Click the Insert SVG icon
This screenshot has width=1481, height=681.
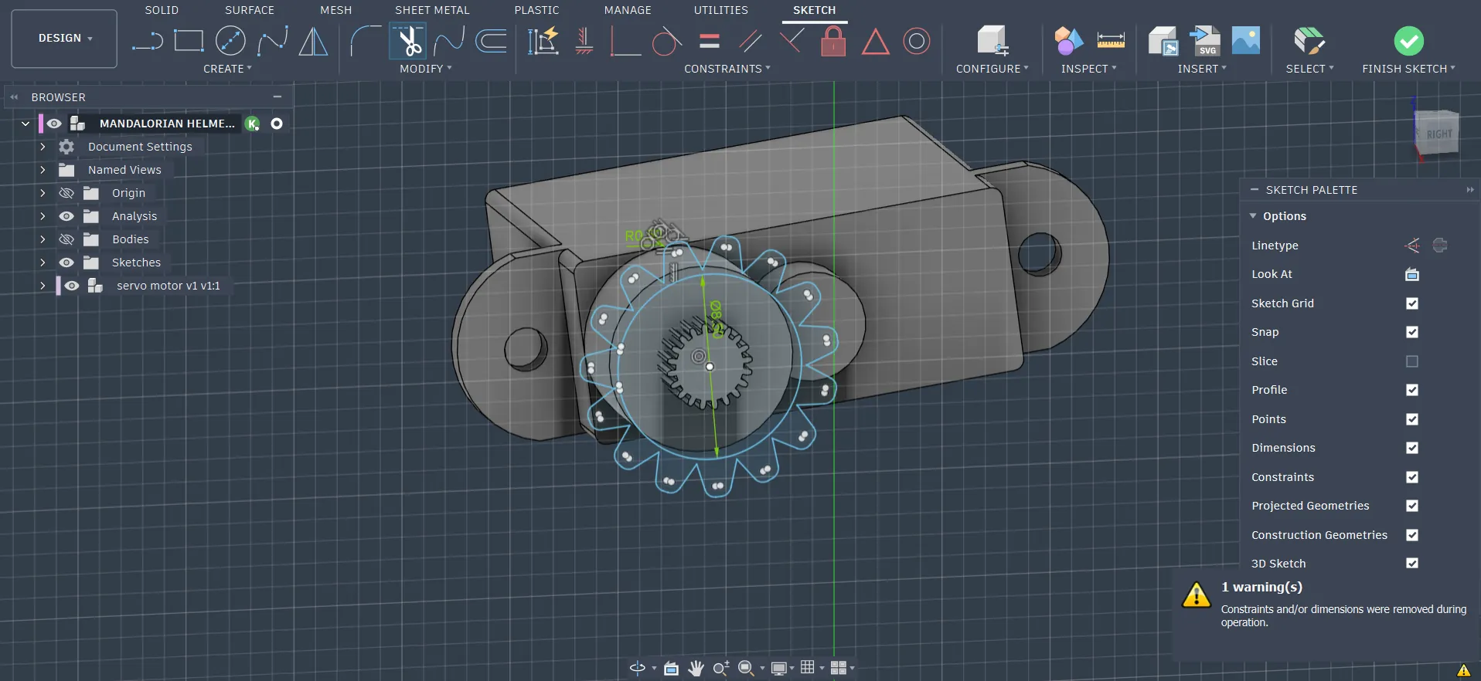point(1204,41)
